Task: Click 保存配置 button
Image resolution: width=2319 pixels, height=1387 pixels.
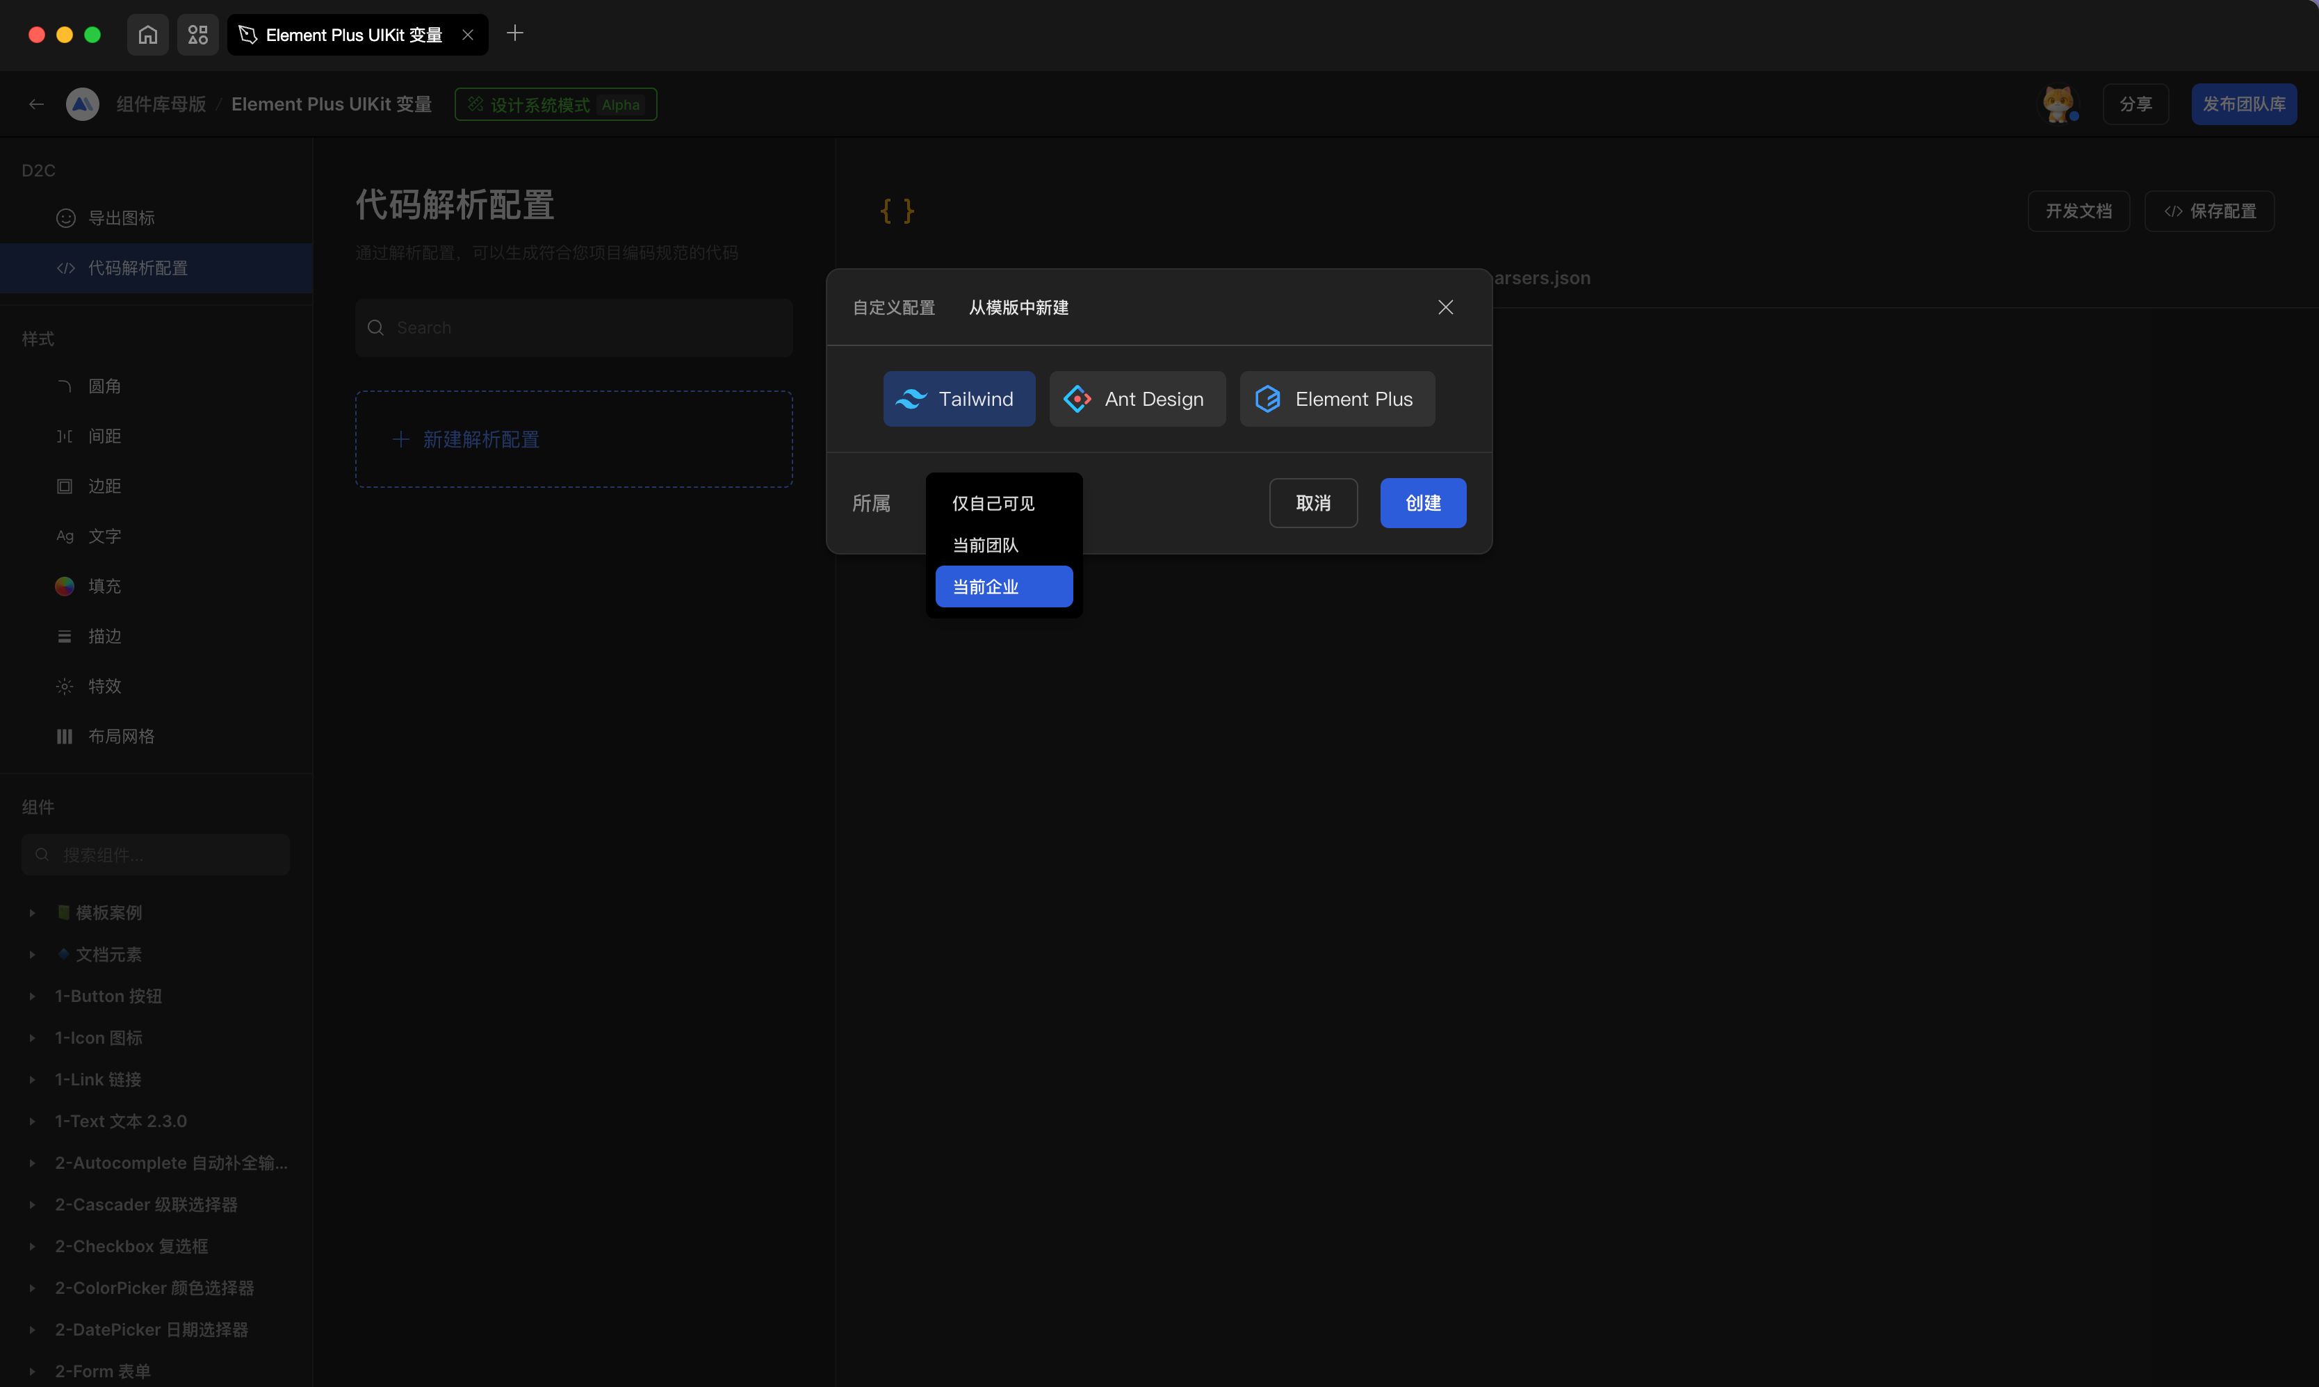Action: (x=2210, y=211)
